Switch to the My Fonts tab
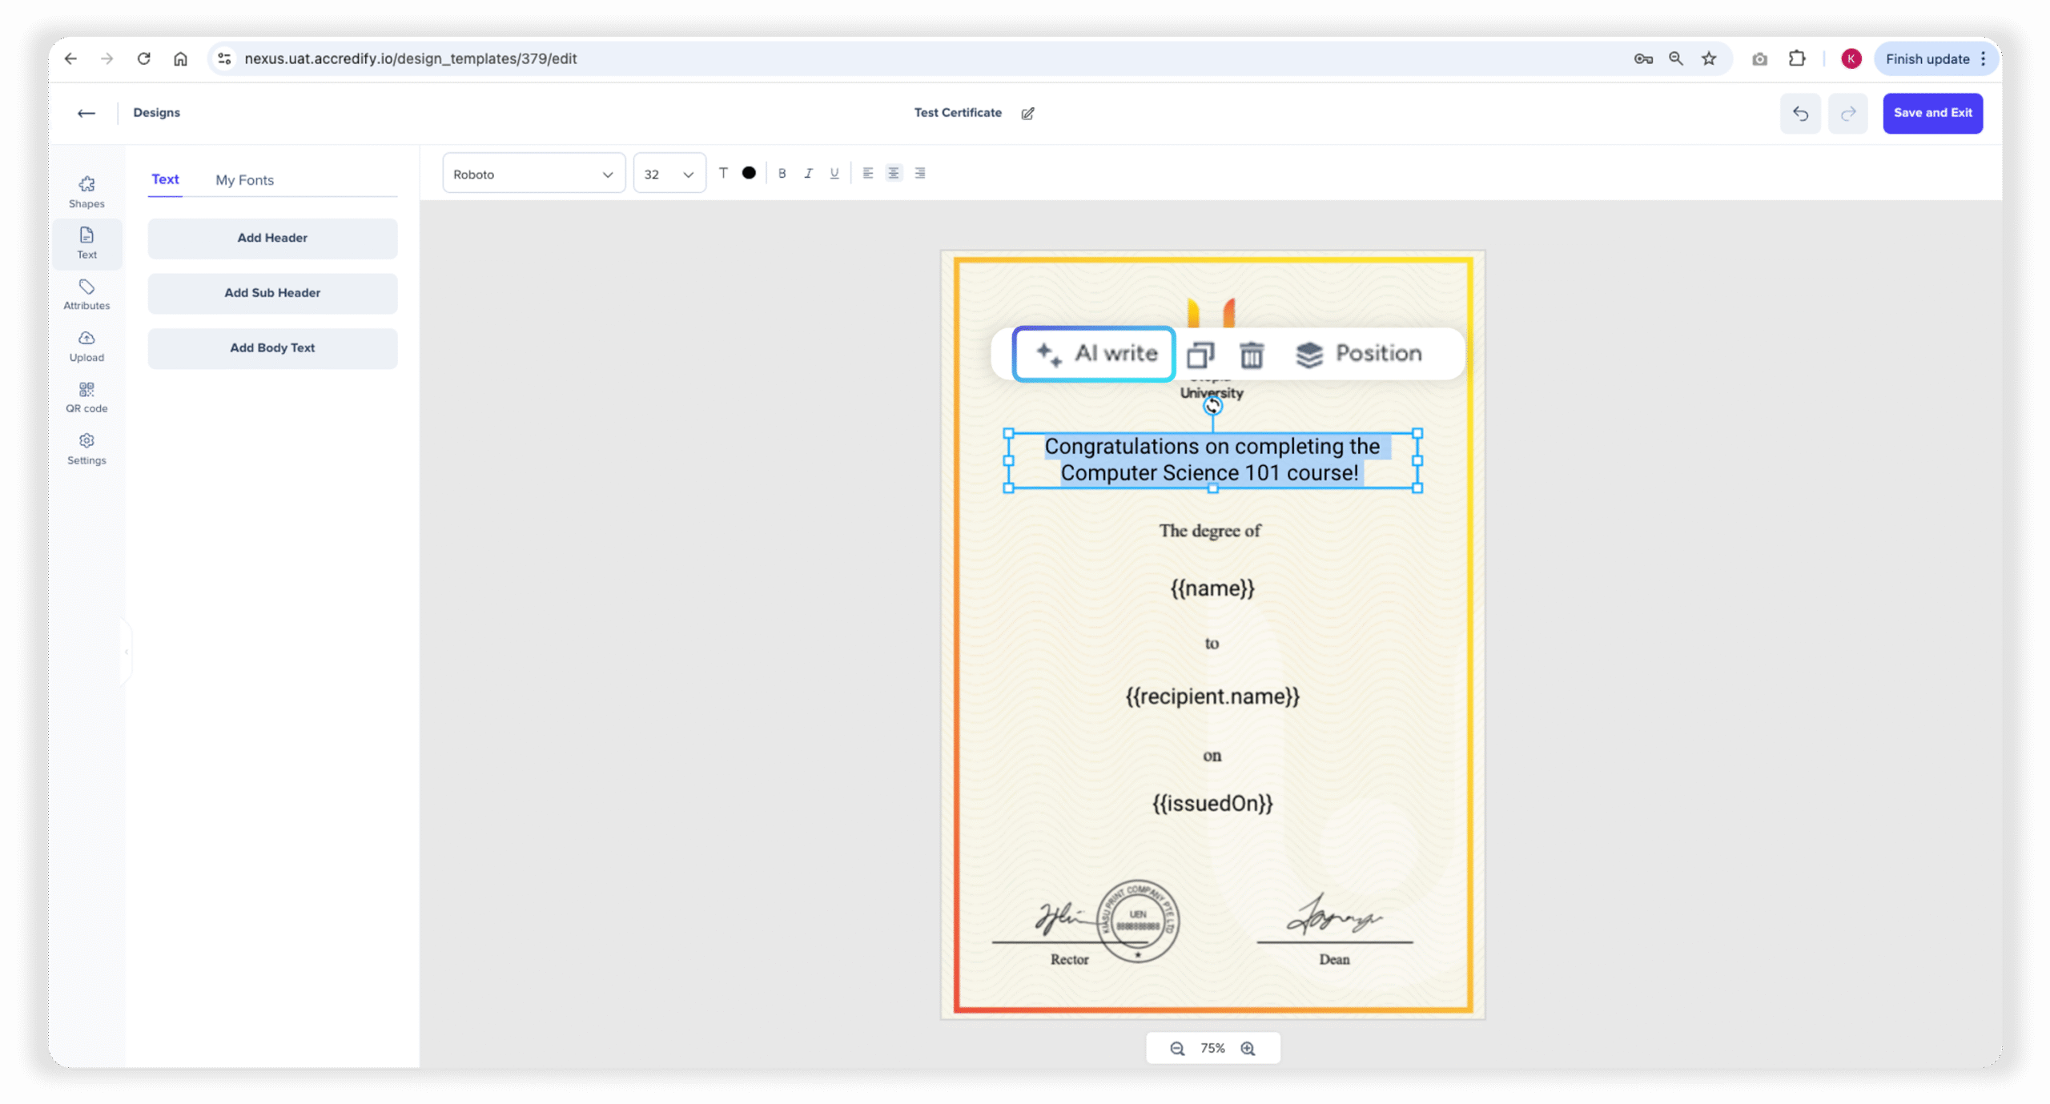 click(244, 180)
